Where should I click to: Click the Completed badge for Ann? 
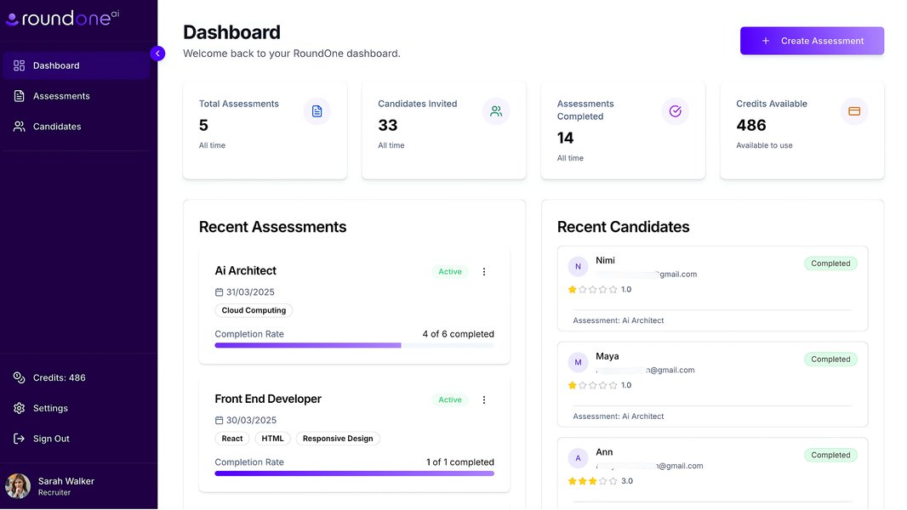830,455
